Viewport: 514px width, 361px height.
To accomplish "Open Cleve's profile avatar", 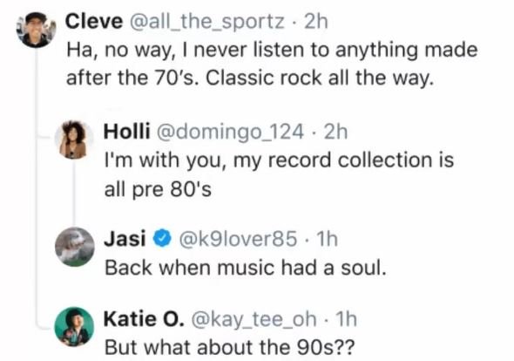I will pos(36,30).
